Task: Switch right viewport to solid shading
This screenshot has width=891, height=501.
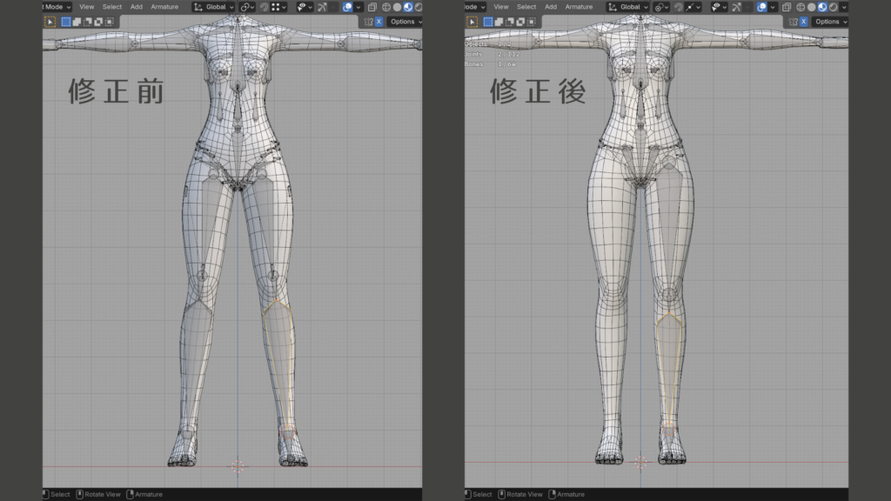Action: [811, 7]
